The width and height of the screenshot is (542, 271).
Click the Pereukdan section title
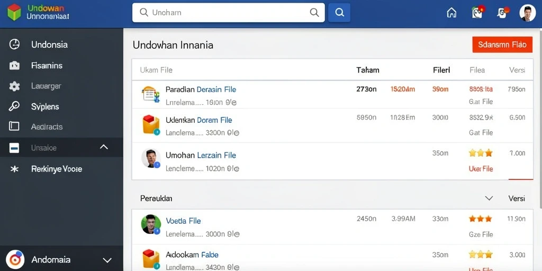pos(156,198)
